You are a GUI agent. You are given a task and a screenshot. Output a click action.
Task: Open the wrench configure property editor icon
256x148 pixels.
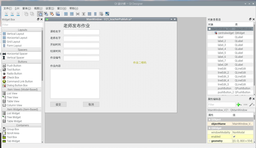point(252,104)
